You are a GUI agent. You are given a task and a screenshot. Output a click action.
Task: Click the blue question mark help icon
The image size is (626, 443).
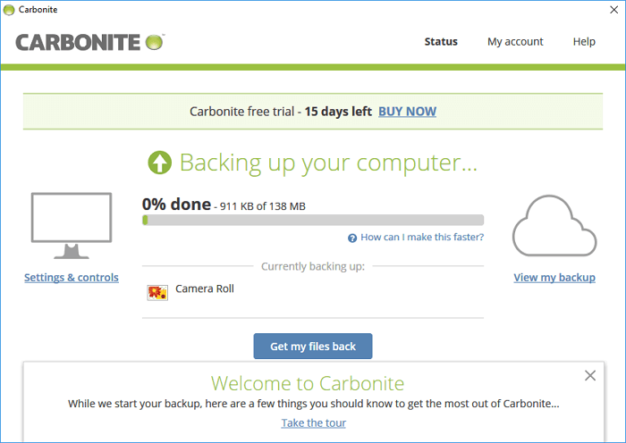click(352, 238)
